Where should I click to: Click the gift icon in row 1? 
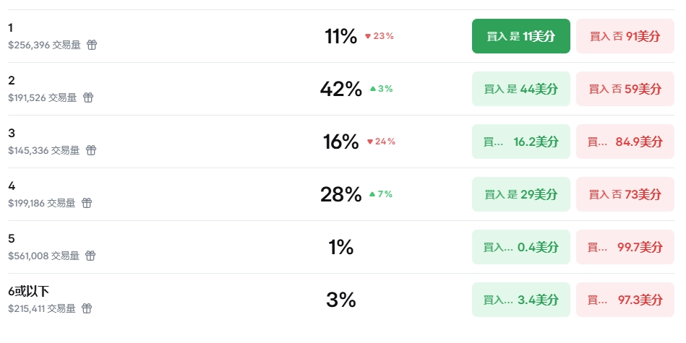point(92,45)
